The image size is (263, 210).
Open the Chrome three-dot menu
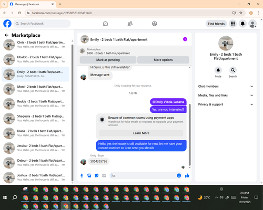[258, 13]
